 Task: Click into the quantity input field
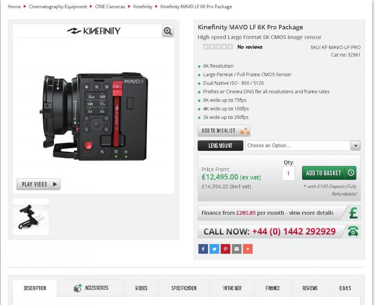(x=288, y=173)
